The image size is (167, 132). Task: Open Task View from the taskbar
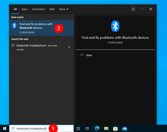pyautogui.click(x=87, y=128)
